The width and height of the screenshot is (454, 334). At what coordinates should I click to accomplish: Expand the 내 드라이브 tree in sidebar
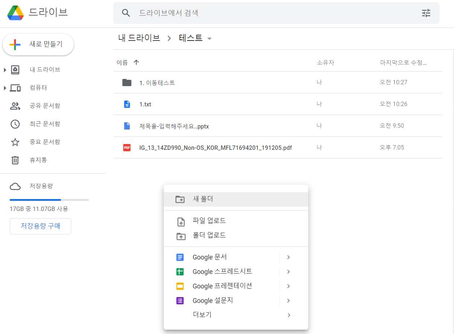point(5,69)
